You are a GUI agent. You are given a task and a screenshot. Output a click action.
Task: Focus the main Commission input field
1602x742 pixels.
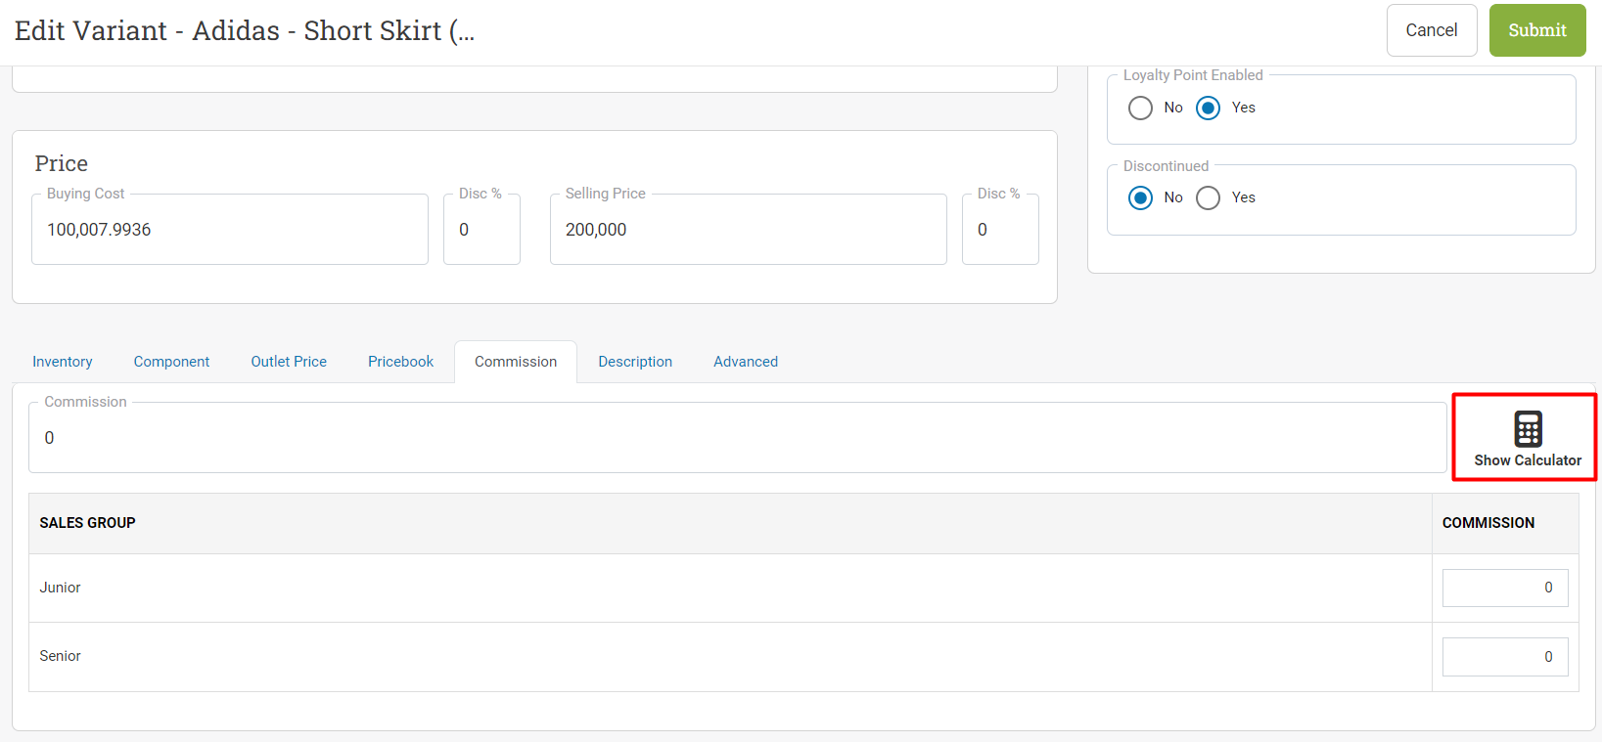pyautogui.click(x=737, y=438)
